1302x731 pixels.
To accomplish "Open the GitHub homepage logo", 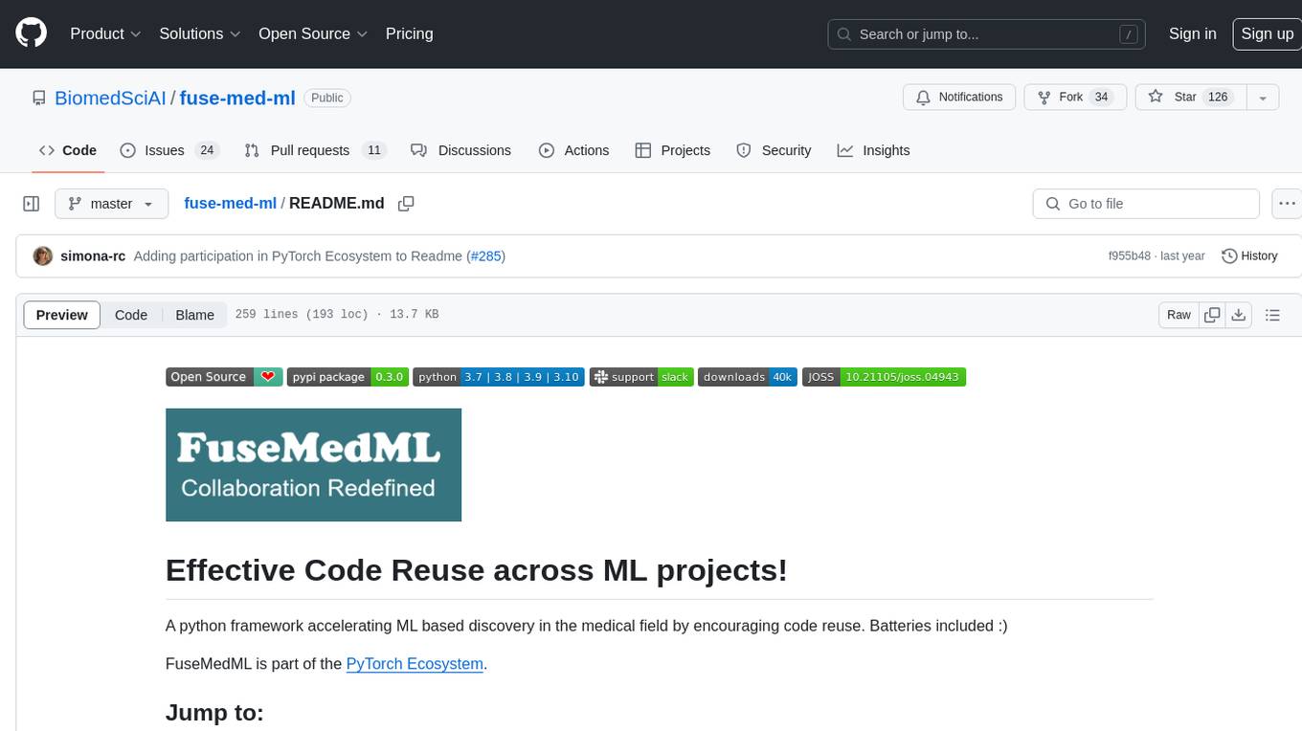I will click(31, 33).
